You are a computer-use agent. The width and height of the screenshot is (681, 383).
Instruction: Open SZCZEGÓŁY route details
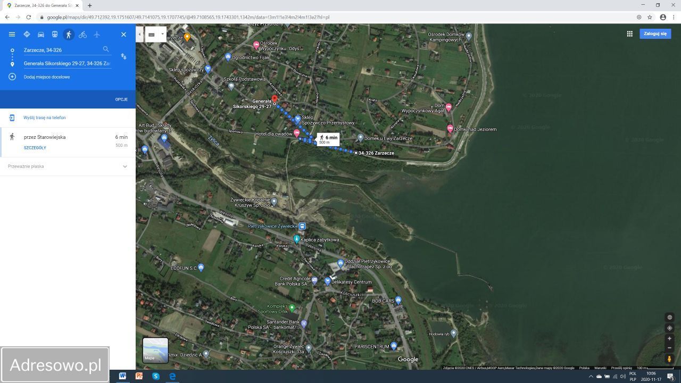35,148
